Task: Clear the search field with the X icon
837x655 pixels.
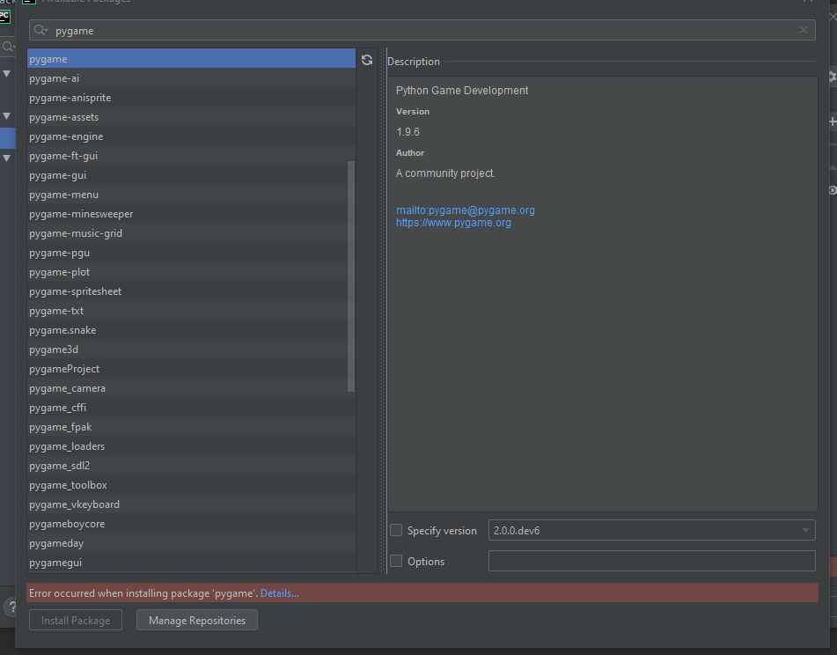Action: point(803,31)
